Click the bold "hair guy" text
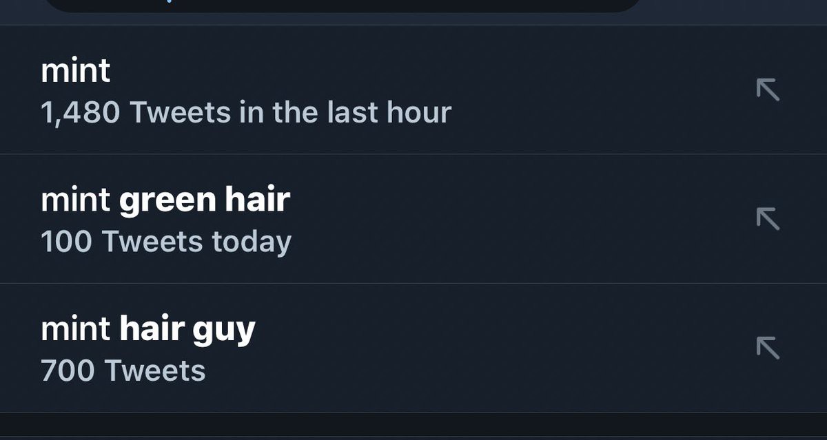827x440 pixels. coord(187,329)
